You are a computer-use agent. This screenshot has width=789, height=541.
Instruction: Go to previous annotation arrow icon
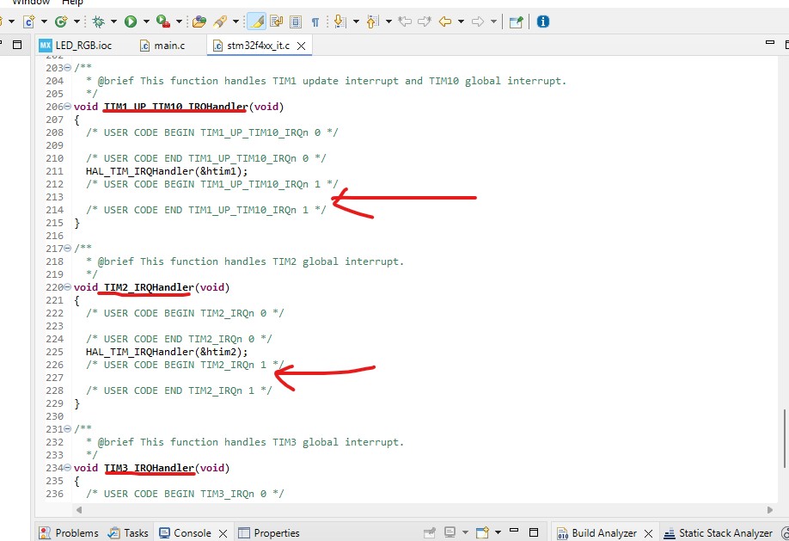click(x=372, y=22)
